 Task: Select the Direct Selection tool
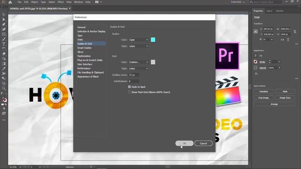(x=4, y=19)
